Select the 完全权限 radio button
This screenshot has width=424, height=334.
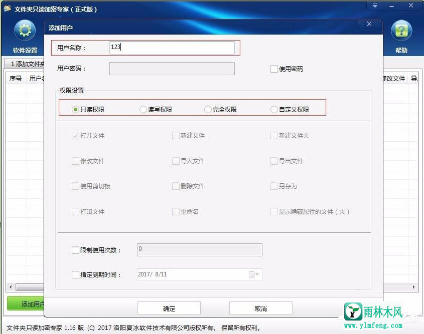point(208,110)
